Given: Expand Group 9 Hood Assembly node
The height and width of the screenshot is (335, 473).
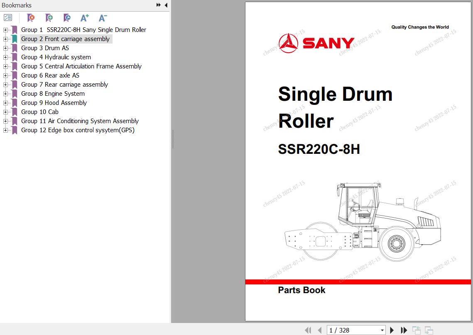Looking at the screenshot, I should 5,103.
